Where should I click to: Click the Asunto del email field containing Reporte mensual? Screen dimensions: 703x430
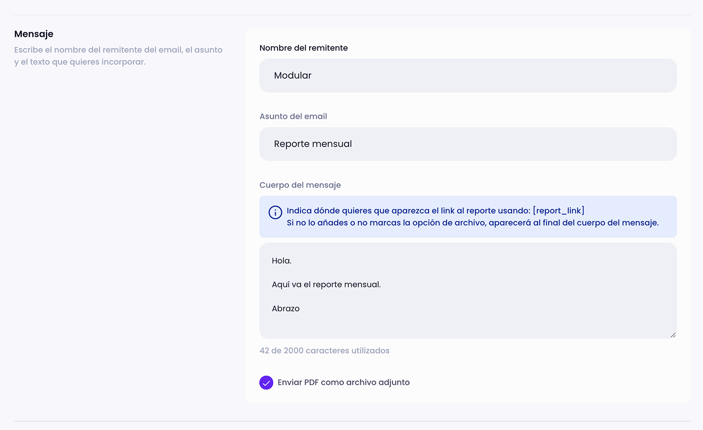[468, 144]
